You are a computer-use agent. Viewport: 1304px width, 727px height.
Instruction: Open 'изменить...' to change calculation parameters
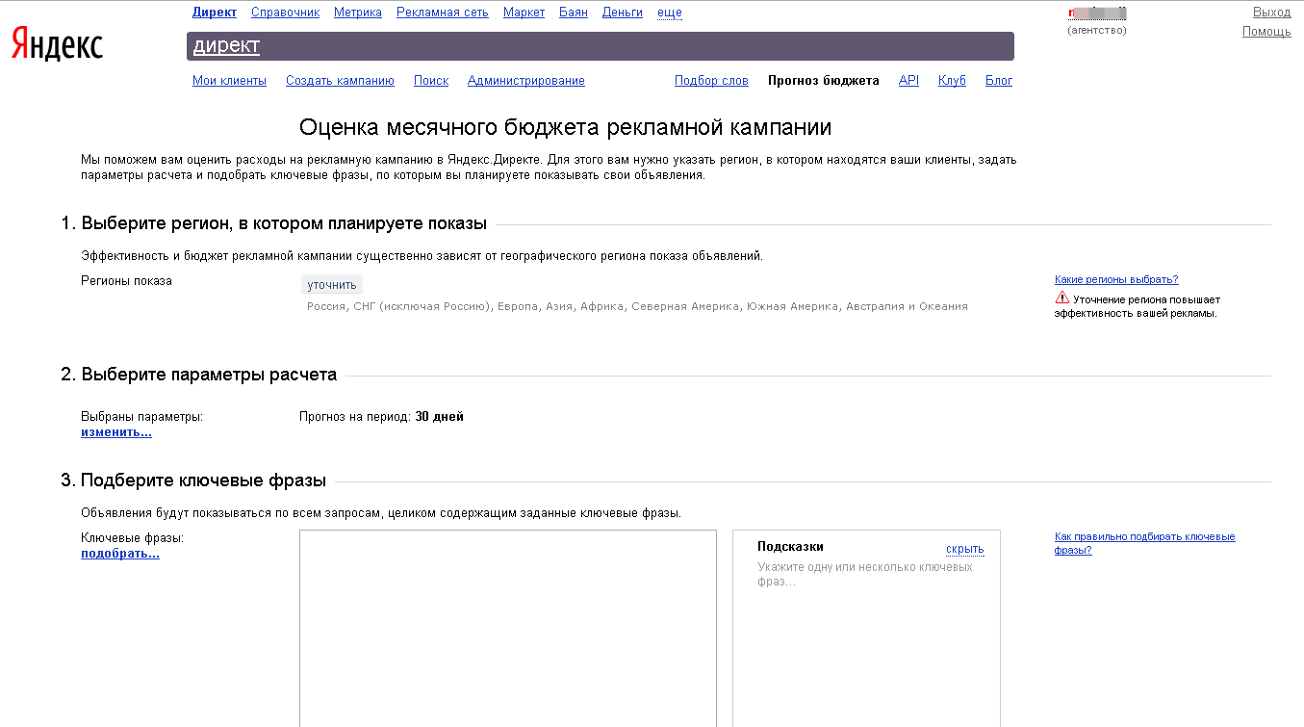pos(115,431)
